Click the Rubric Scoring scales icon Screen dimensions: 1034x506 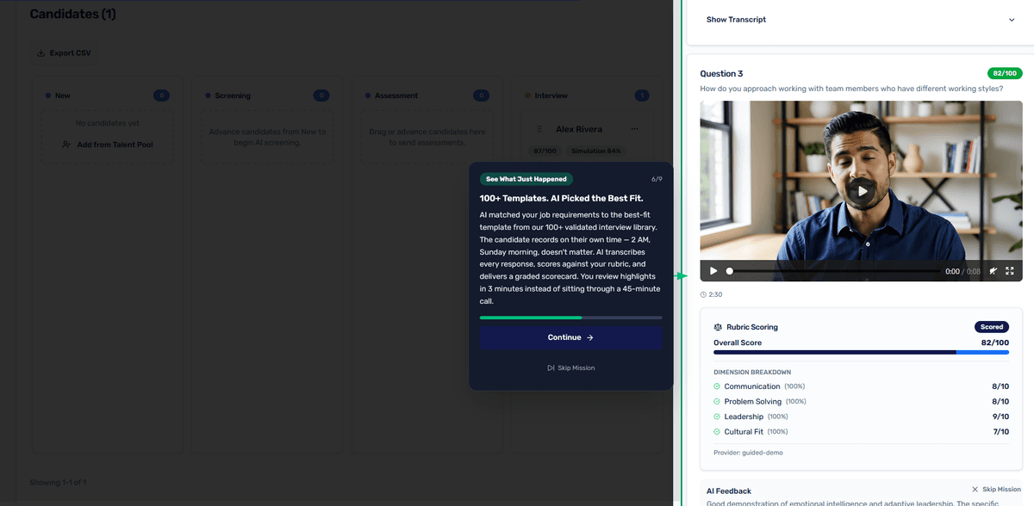(718, 327)
